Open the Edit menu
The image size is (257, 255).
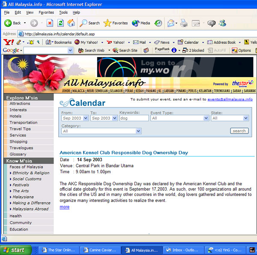pos(18,12)
